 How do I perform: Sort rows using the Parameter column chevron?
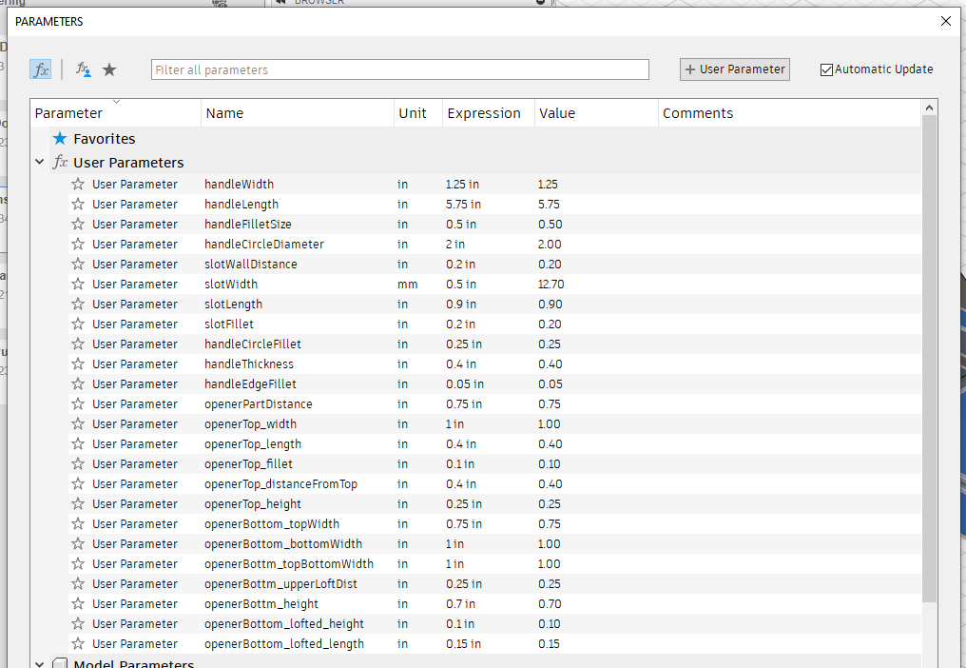(x=117, y=101)
